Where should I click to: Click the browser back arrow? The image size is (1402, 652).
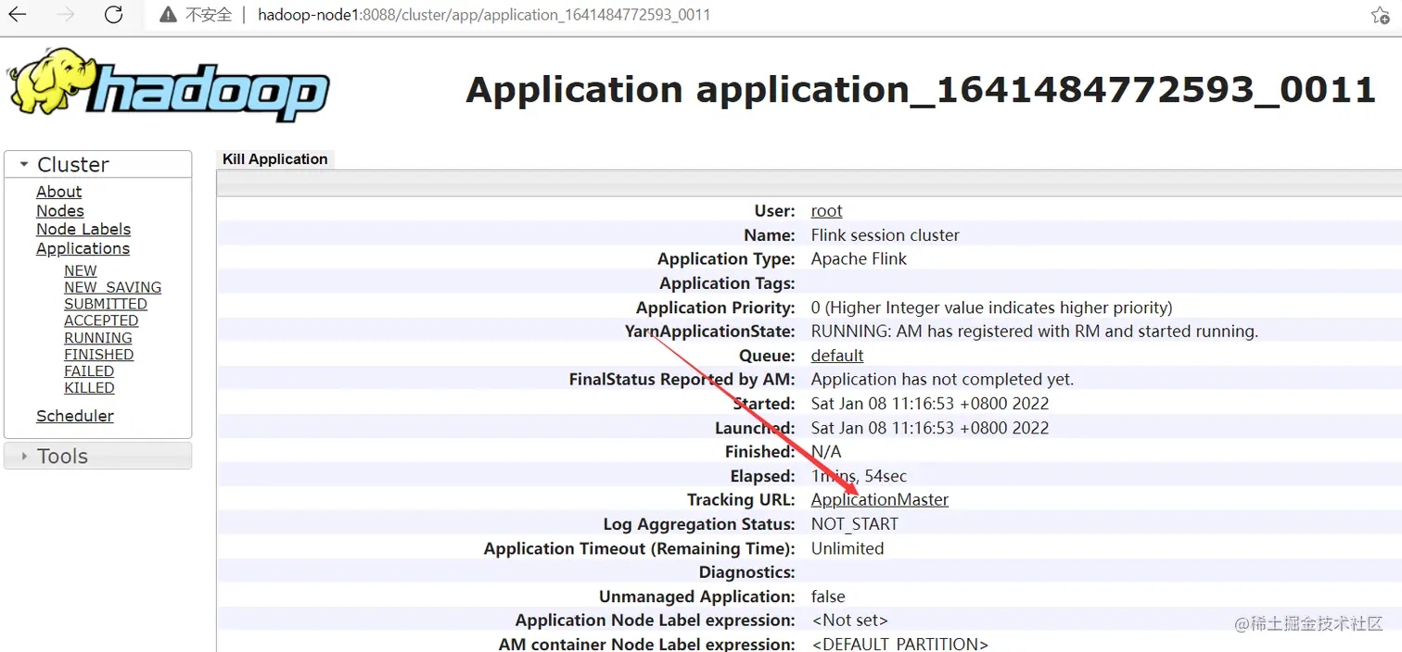pyautogui.click(x=18, y=15)
